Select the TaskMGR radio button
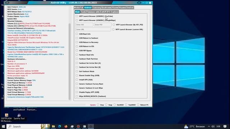 point(126,105)
